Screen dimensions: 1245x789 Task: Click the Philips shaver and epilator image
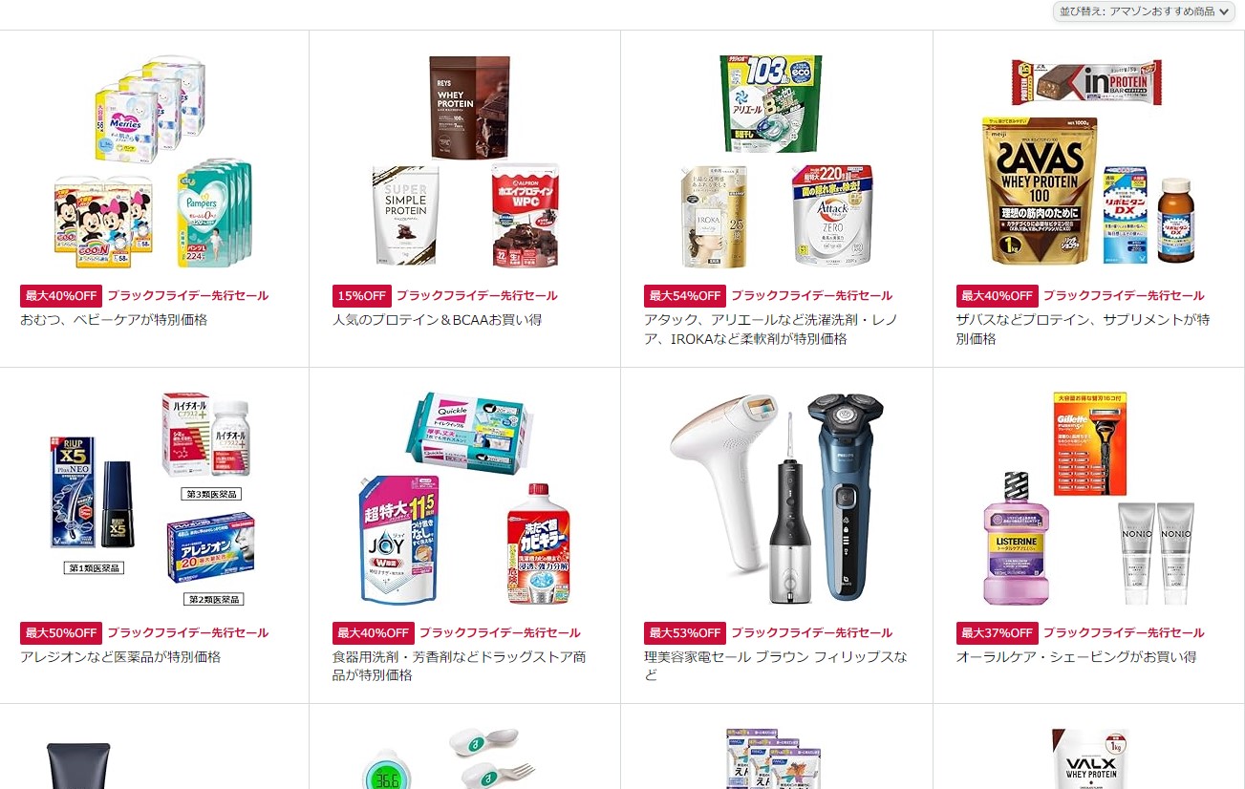pos(777,498)
